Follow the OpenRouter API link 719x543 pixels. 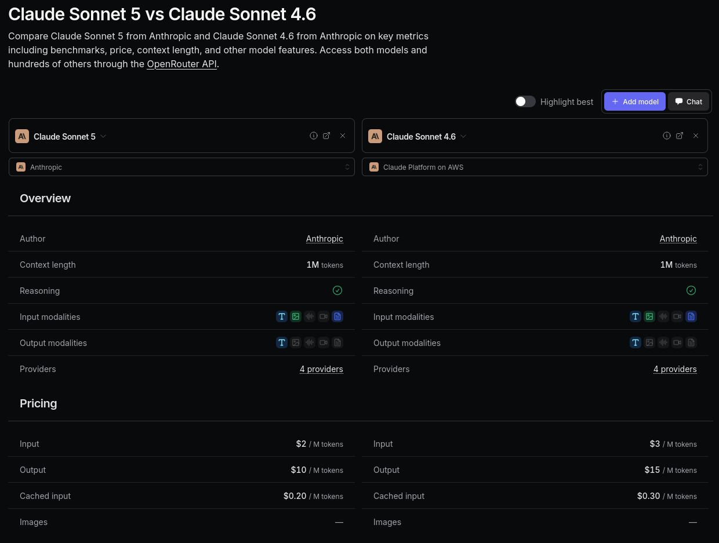point(181,64)
